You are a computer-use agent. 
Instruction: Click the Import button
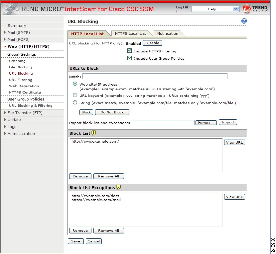point(228,122)
